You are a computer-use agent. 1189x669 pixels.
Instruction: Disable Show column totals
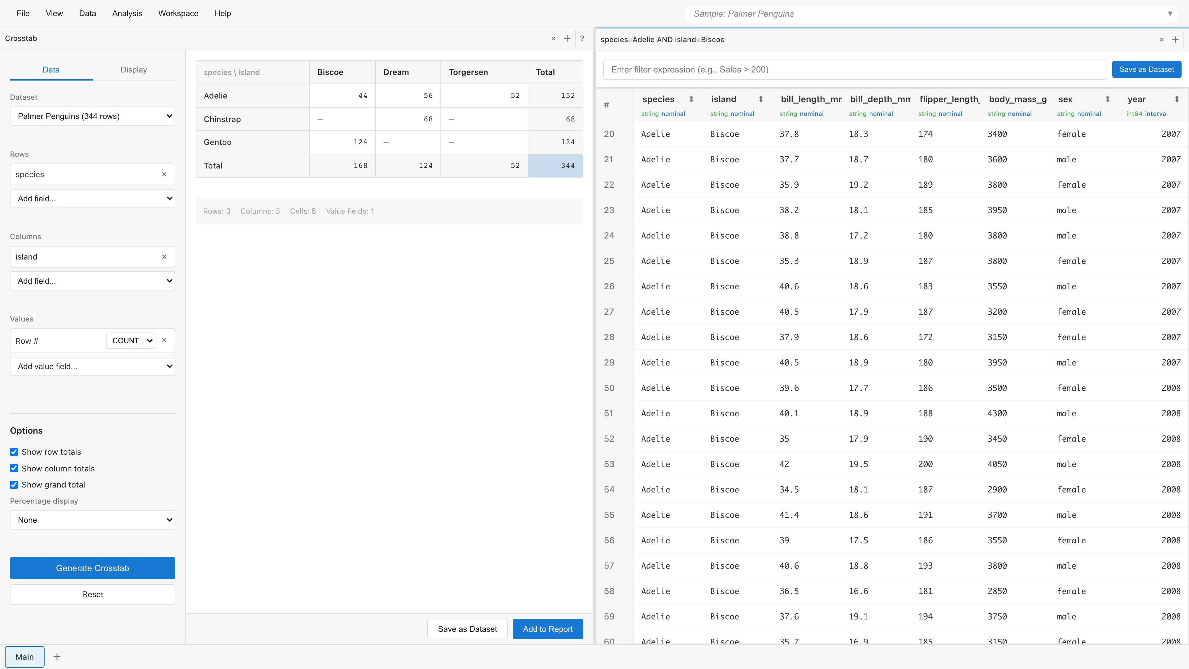click(14, 468)
